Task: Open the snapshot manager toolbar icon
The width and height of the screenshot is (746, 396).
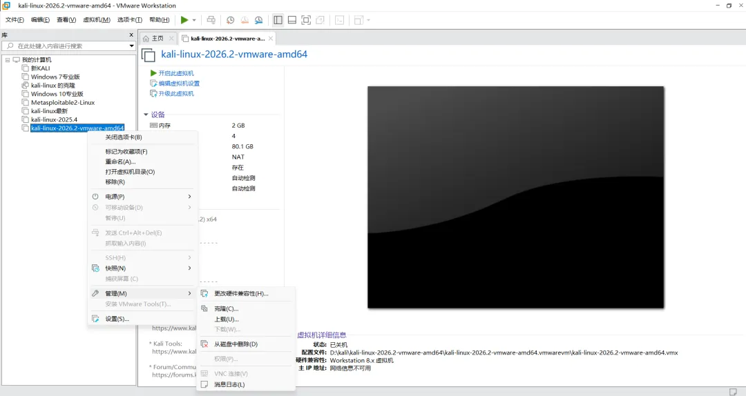Action: 258,20
